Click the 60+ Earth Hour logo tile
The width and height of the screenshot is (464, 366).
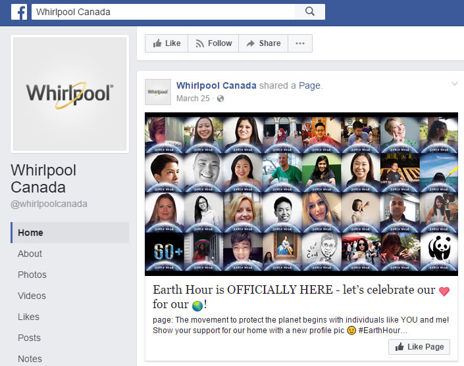pos(165,252)
